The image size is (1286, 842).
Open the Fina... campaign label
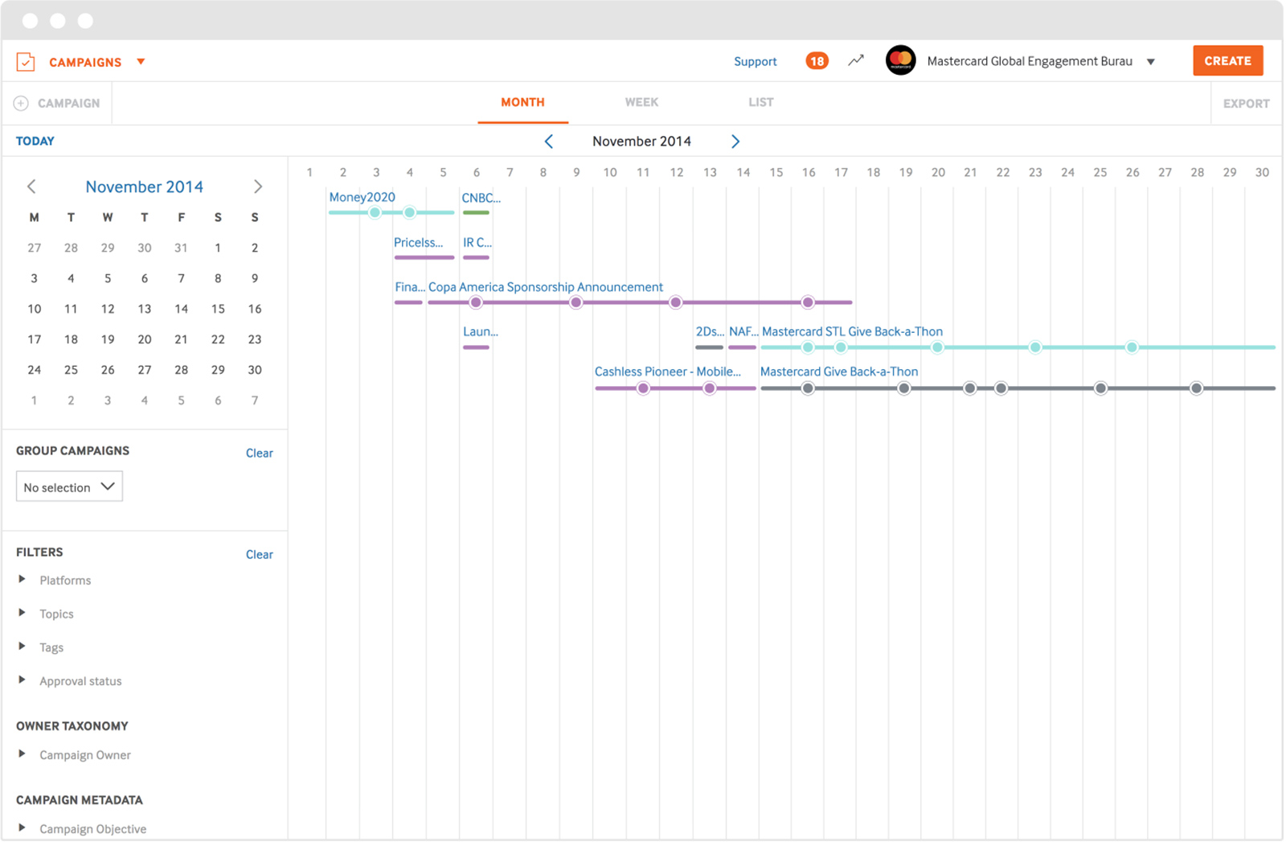point(410,287)
